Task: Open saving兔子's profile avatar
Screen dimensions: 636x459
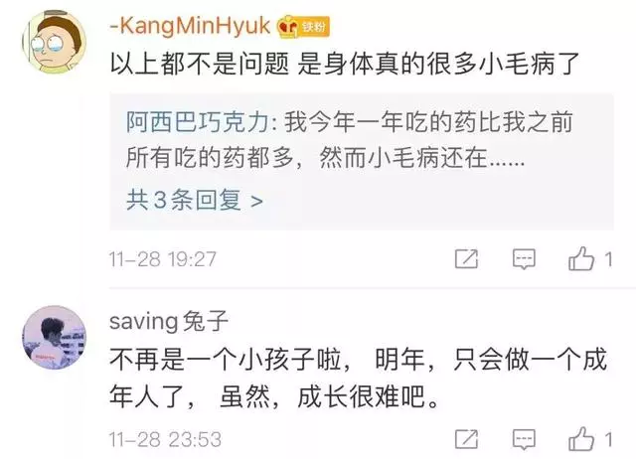Action: (55, 338)
